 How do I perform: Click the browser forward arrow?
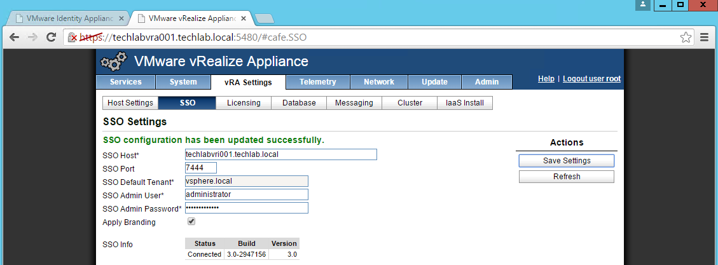(x=32, y=37)
